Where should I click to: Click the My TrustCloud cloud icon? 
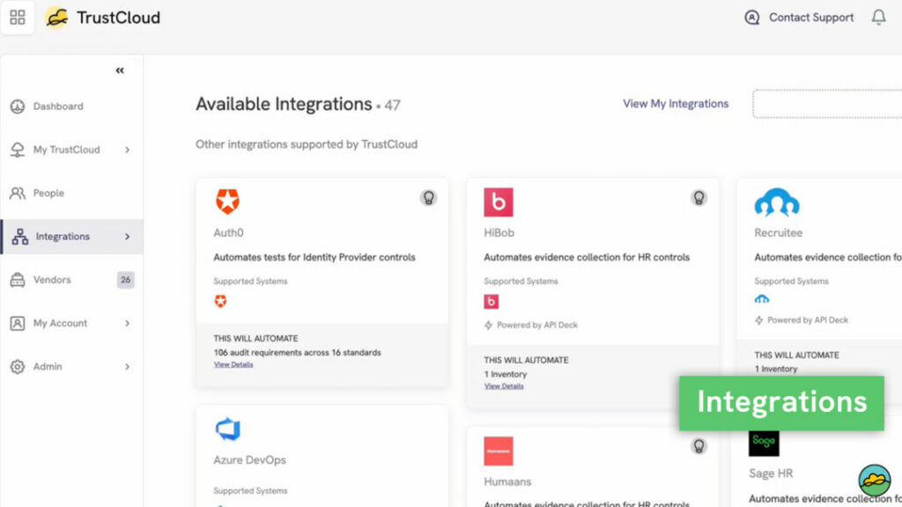tap(18, 150)
